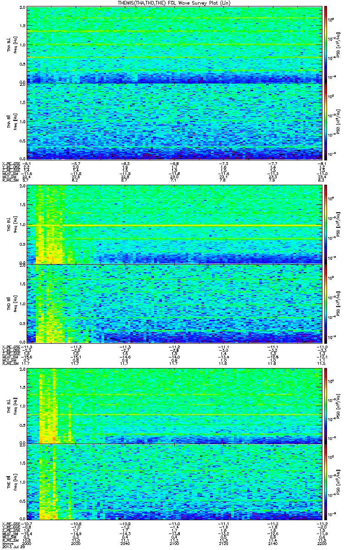Click the THD B∥ spectrogram panel
The height and width of the screenshot is (550, 344).
[x=175, y=303]
